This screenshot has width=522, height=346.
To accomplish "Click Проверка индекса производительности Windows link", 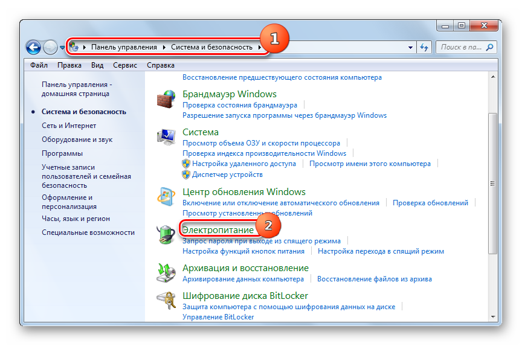I will pos(265,153).
